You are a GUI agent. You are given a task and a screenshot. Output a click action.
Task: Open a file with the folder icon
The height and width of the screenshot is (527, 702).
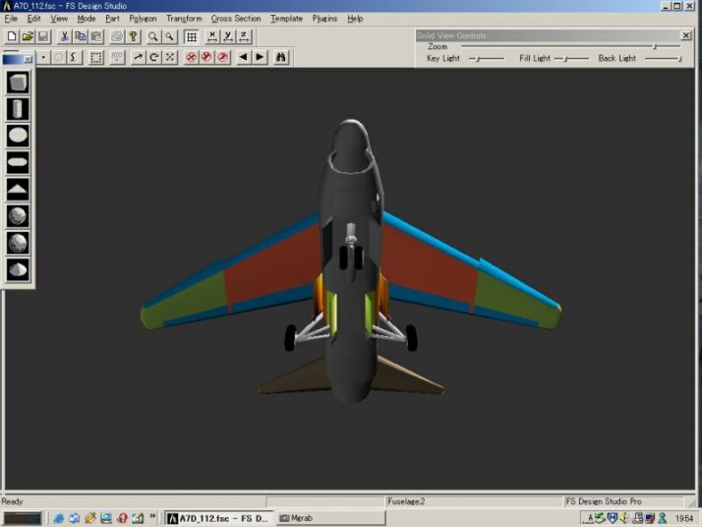point(28,36)
